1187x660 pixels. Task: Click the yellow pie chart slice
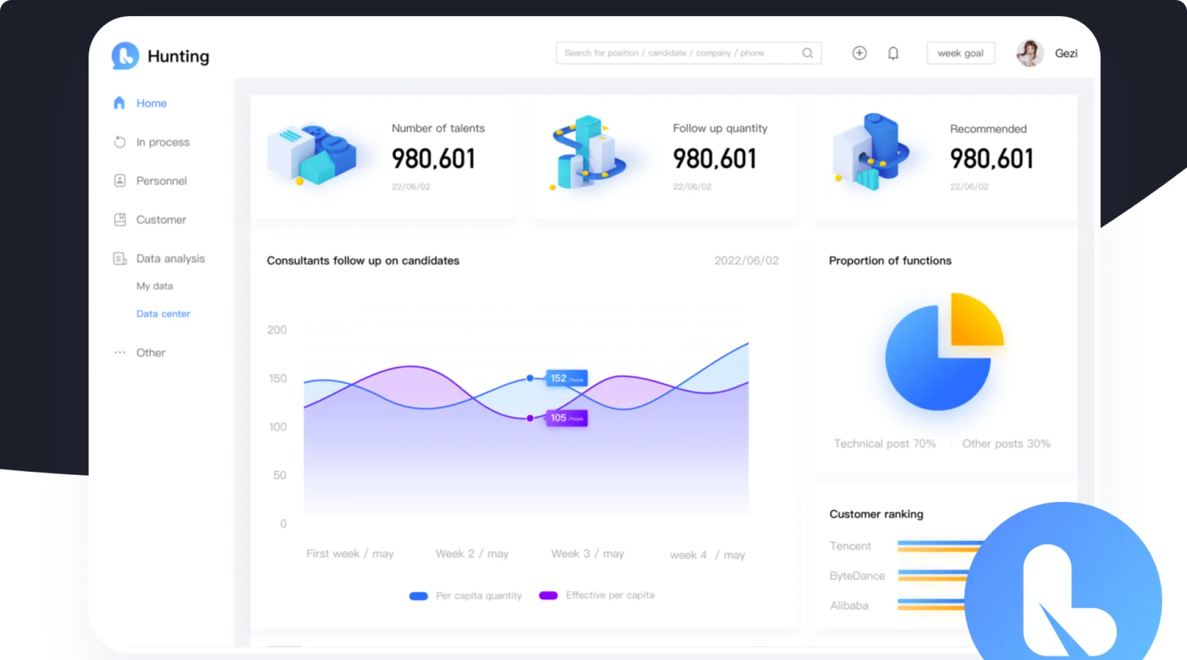click(x=973, y=321)
